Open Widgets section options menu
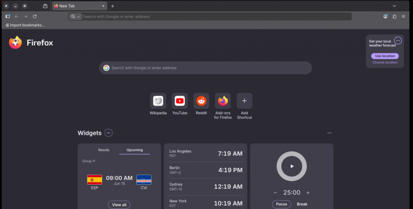The image size is (413, 209). (x=329, y=133)
